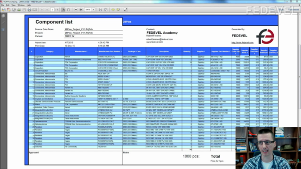301x169 pixels.
Task: Open the second left navigation panel icon
Action: [3, 23]
